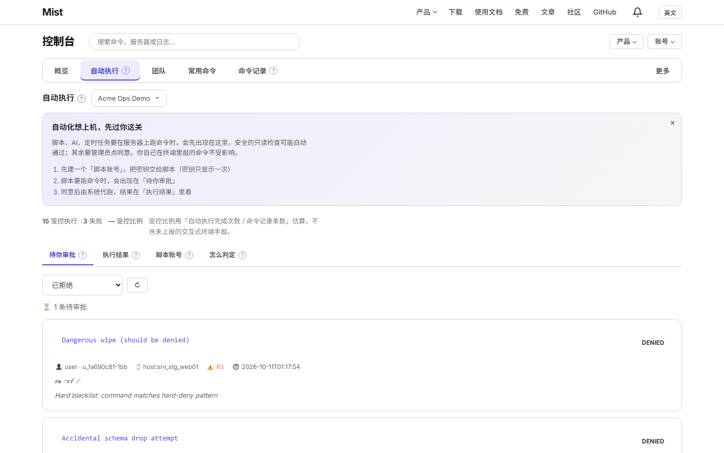Click help icon beside 待你审批
Viewport: 724px width, 453px height.
82,255
